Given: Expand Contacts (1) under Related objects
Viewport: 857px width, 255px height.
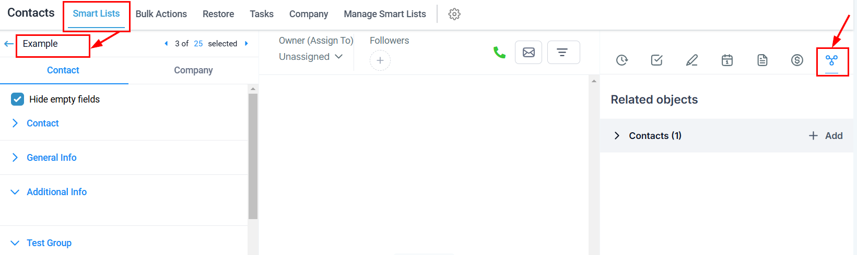Looking at the screenshot, I should coord(617,136).
